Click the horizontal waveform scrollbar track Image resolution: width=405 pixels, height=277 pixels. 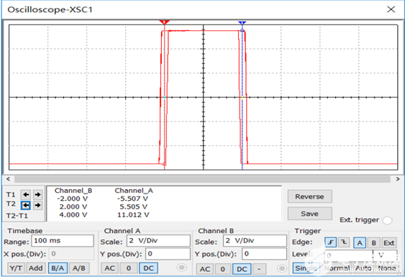[202, 179]
